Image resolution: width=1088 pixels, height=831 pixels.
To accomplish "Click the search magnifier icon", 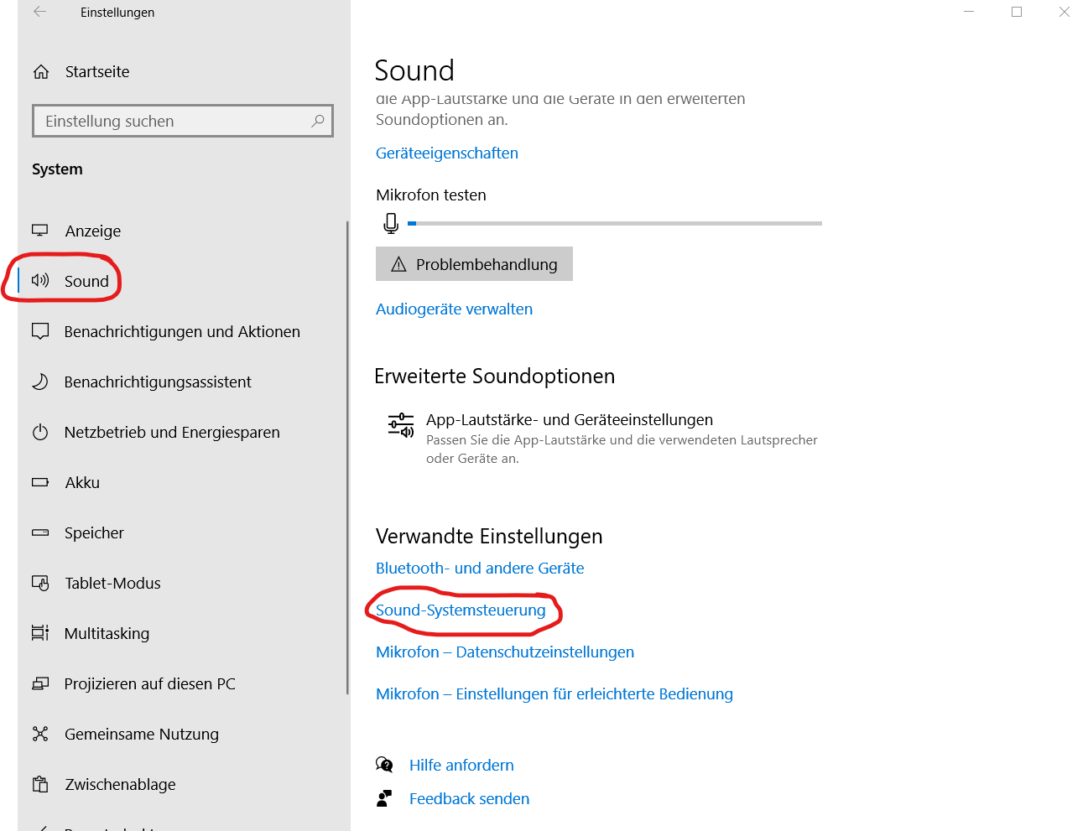I will click(317, 121).
